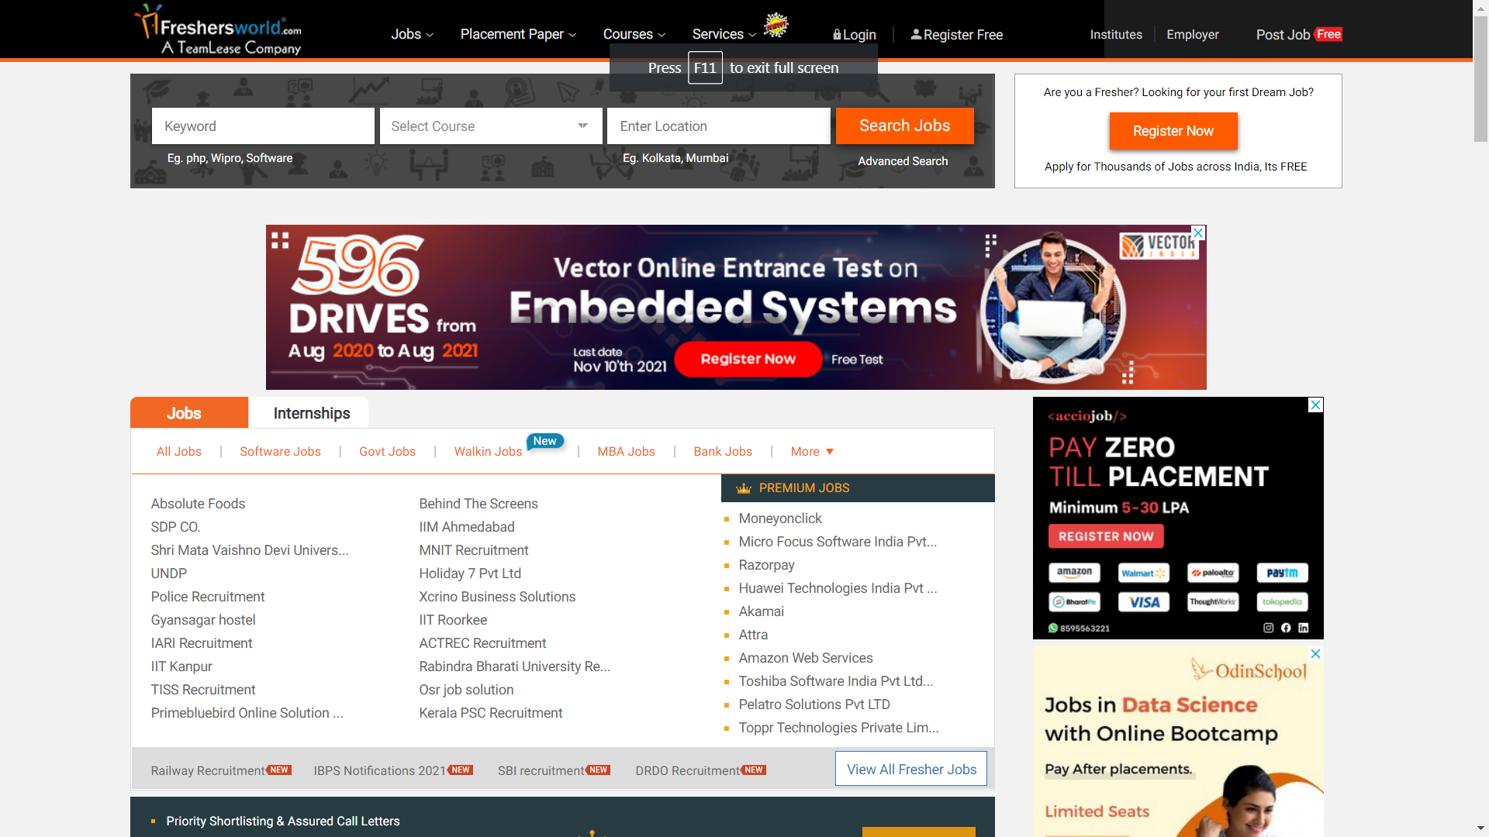Switch to the Jobs tab
The image size is (1489, 837).
[189, 413]
